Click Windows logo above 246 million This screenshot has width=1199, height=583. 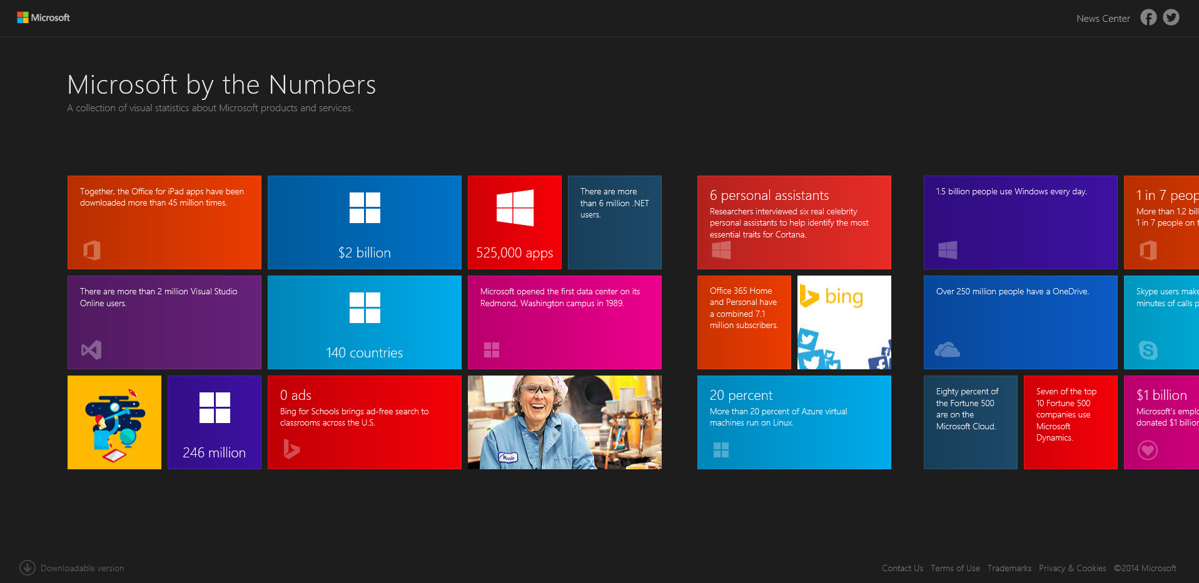click(215, 408)
